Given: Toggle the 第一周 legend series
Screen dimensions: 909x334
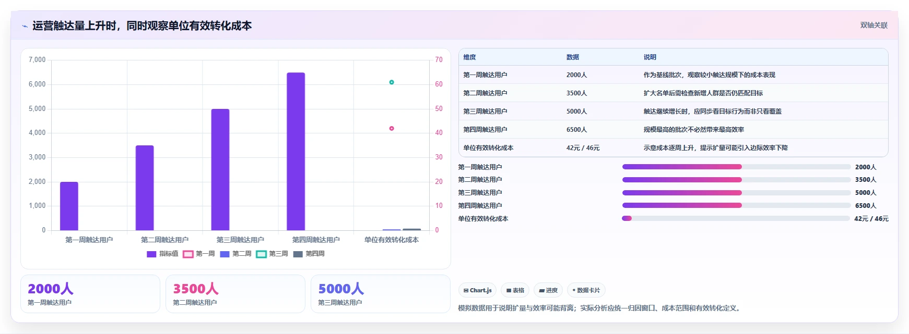Looking at the screenshot, I should click(199, 254).
